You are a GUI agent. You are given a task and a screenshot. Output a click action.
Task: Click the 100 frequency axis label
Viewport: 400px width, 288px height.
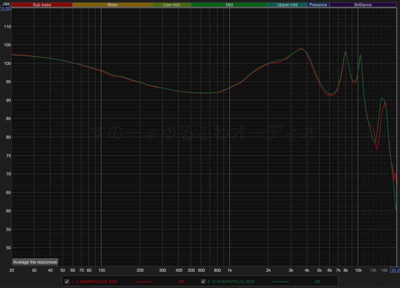pyautogui.click(x=101, y=270)
